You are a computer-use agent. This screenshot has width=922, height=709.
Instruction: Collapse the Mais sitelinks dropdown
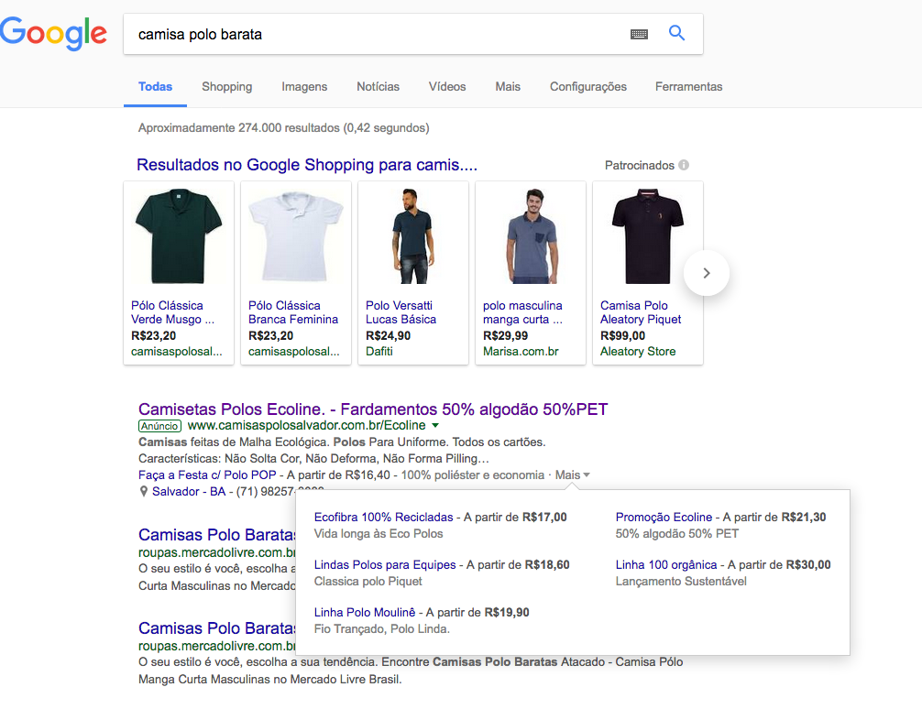572,475
